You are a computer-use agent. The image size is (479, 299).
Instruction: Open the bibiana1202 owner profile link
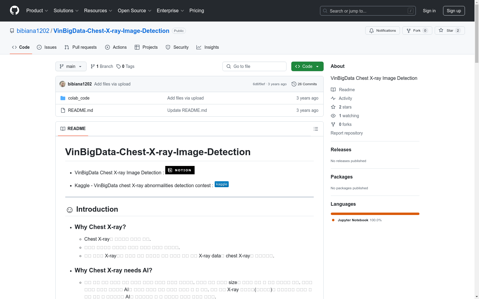(x=33, y=31)
